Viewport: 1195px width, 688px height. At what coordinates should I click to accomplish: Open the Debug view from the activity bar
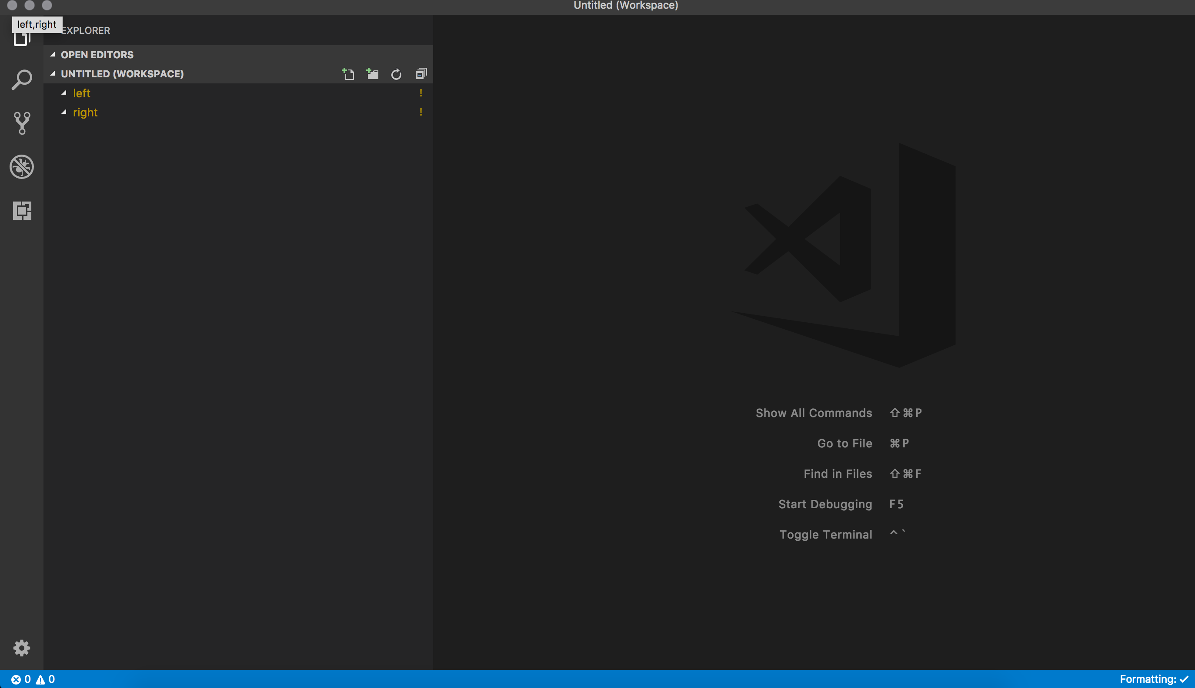pos(21,166)
